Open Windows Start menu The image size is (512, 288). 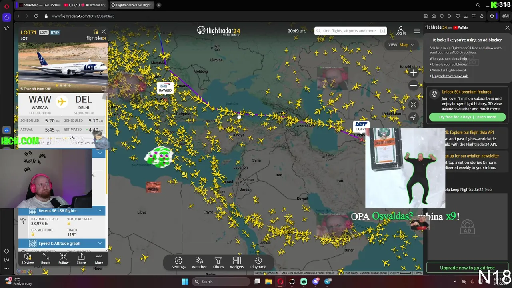[185, 282]
